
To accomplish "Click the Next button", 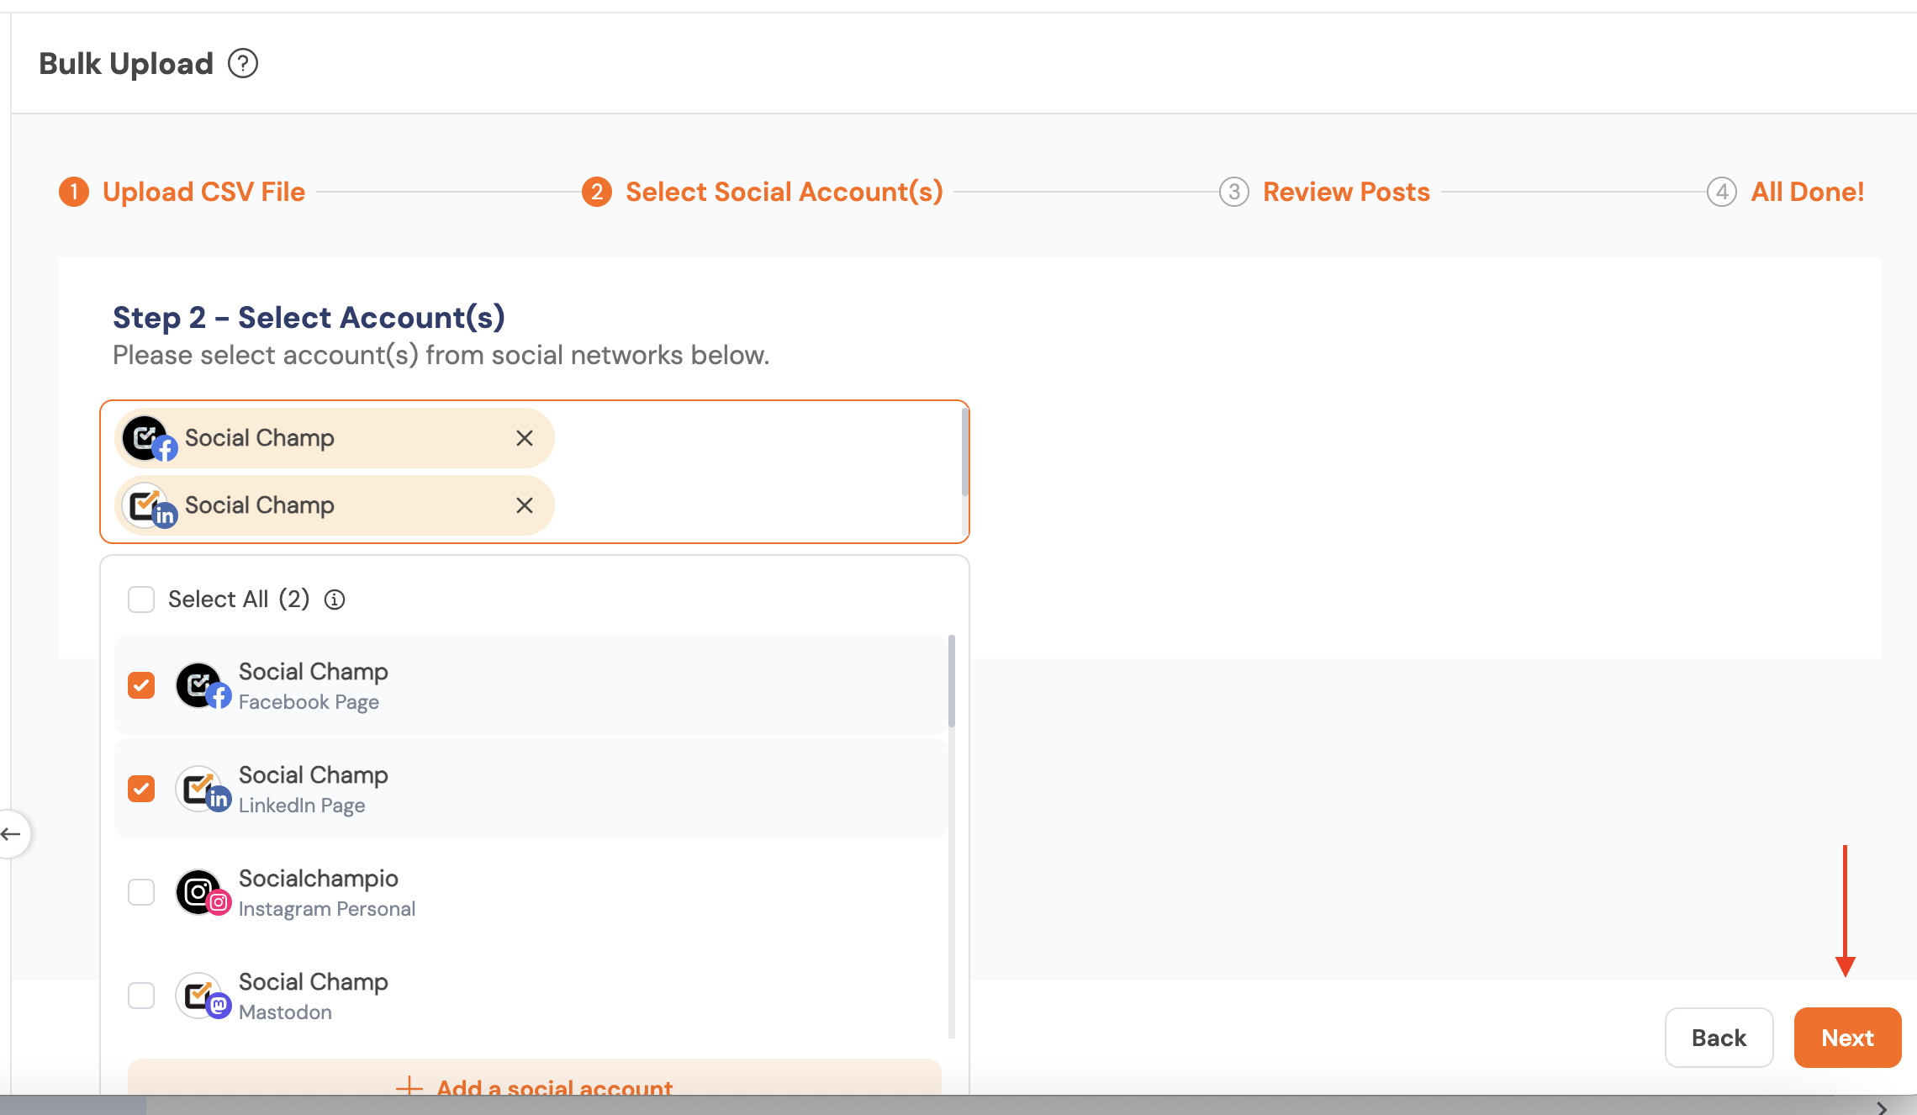I will click(1847, 1038).
